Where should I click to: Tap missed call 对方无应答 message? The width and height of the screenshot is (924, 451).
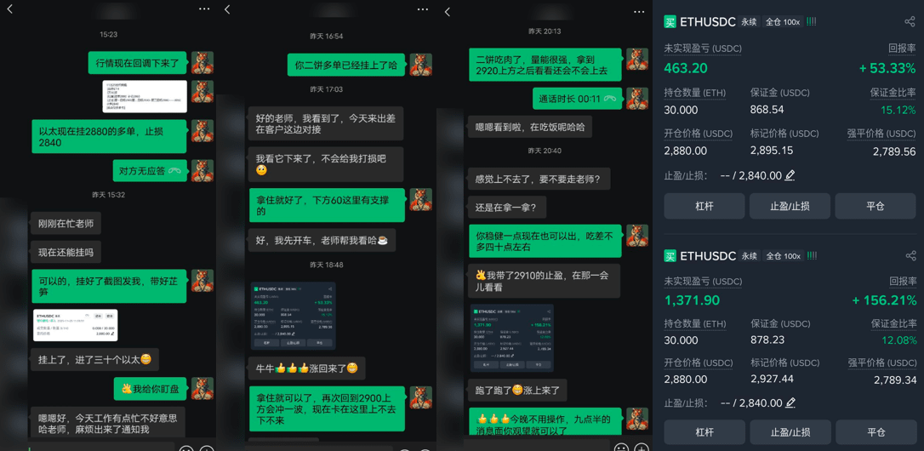click(150, 171)
